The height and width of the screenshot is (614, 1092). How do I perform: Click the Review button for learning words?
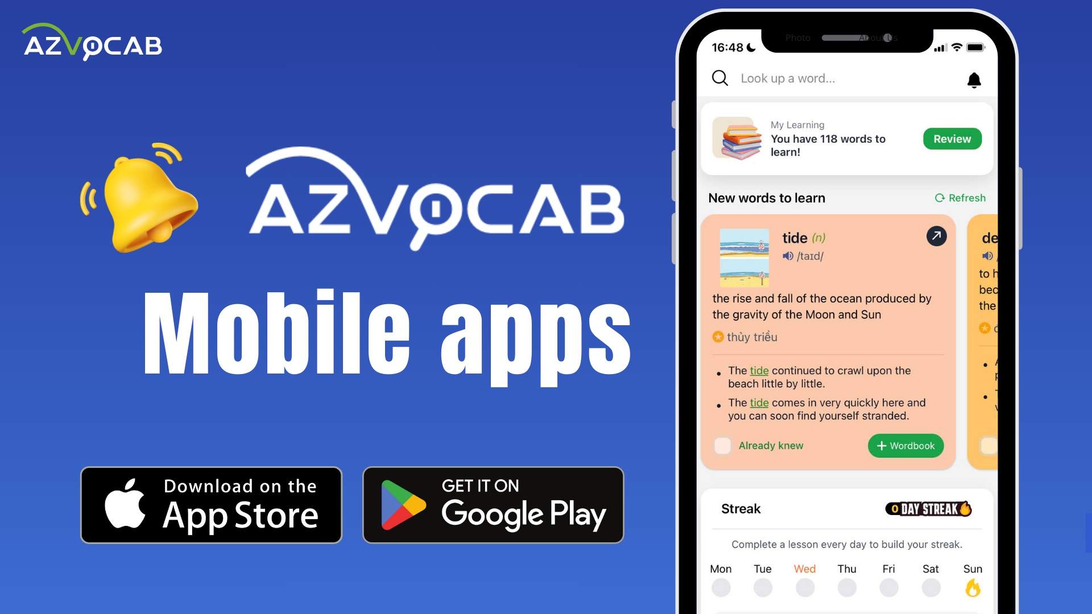click(952, 139)
